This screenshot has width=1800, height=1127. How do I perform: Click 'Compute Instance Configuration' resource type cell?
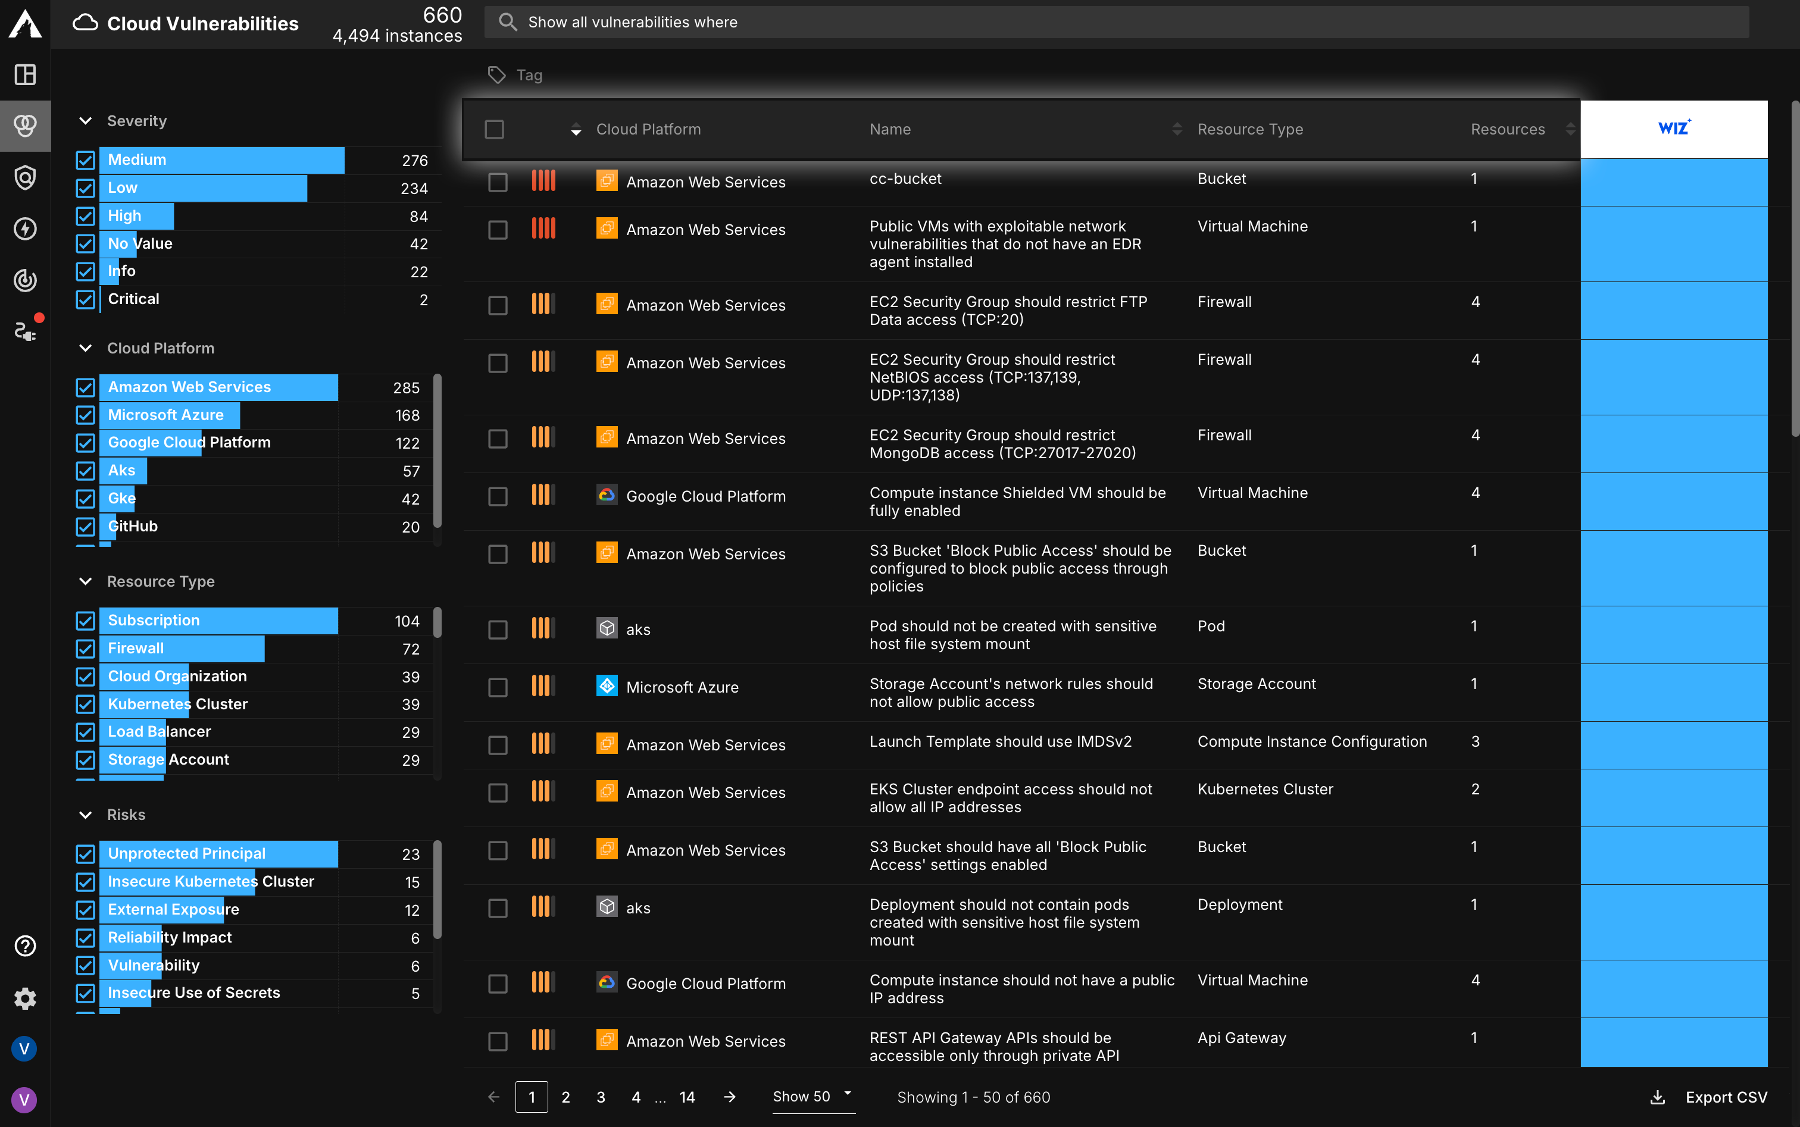point(1311,741)
